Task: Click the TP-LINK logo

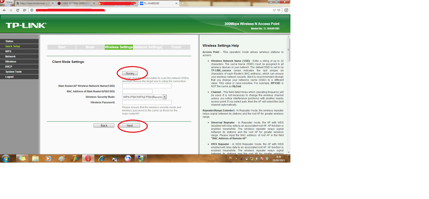Action: 26,25
